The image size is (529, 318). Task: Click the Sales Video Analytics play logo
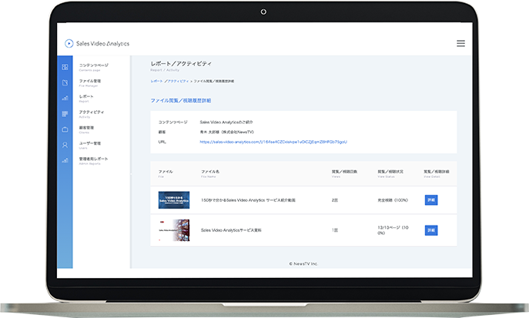[x=69, y=44]
